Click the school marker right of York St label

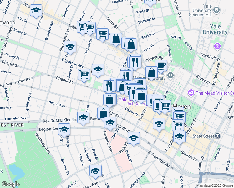(159, 125)
